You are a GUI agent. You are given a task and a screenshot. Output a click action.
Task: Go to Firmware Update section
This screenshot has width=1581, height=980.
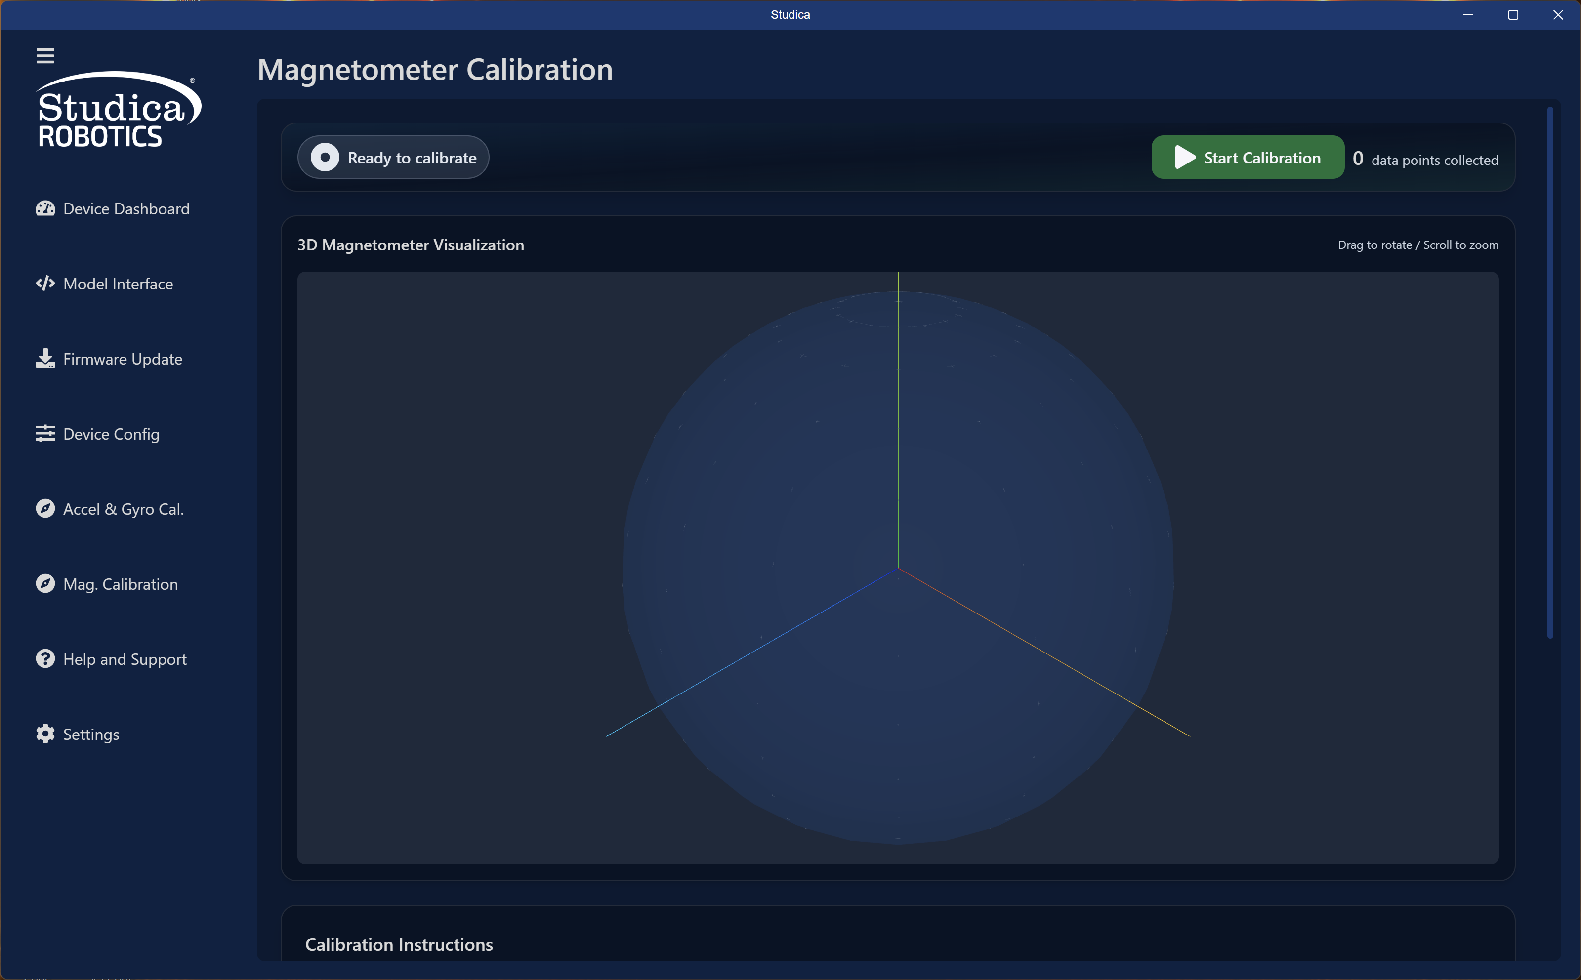pyautogui.click(x=123, y=359)
